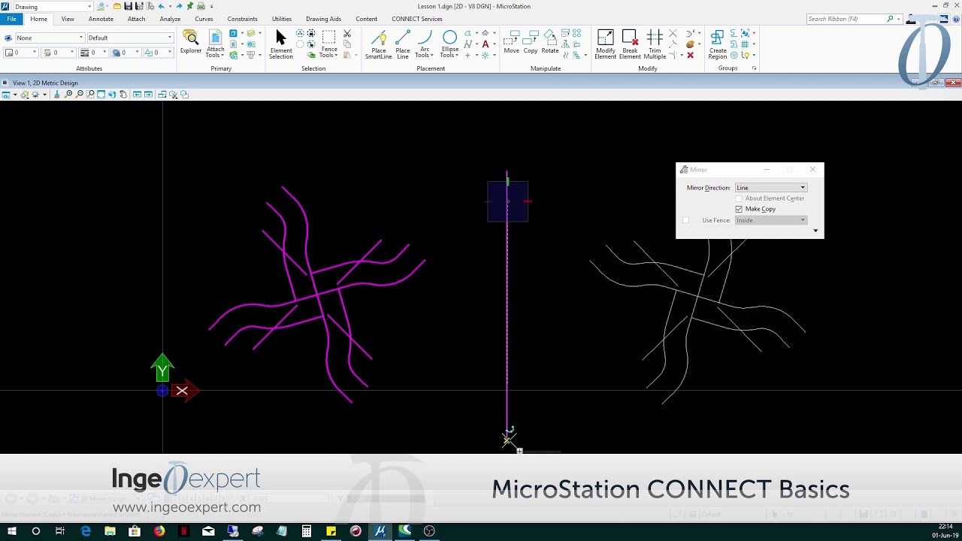Open the active level dropdown showing None
The width and height of the screenshot is (962, 541).
pos(50,38)
